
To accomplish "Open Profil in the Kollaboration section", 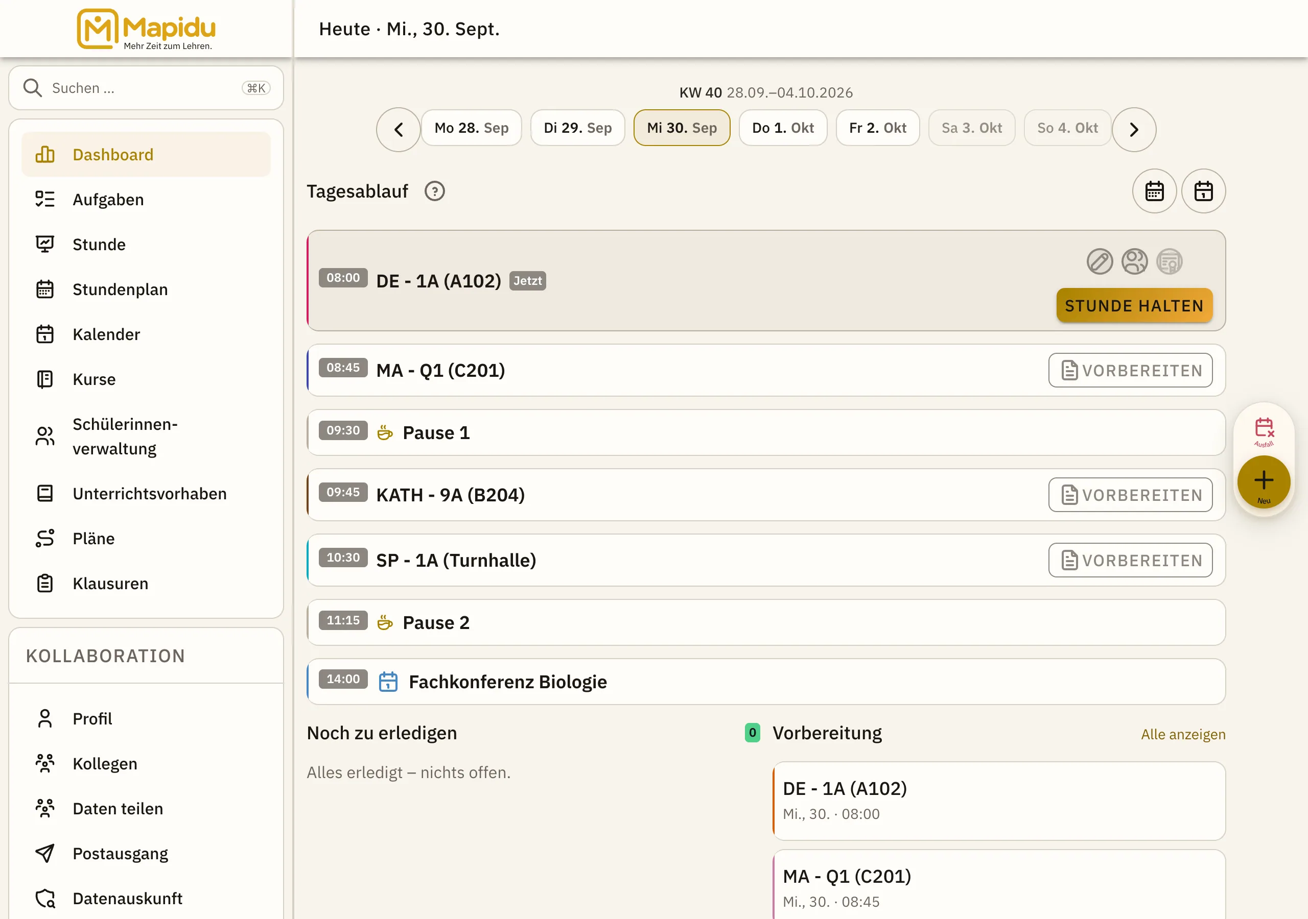I will tap(146, 718).
